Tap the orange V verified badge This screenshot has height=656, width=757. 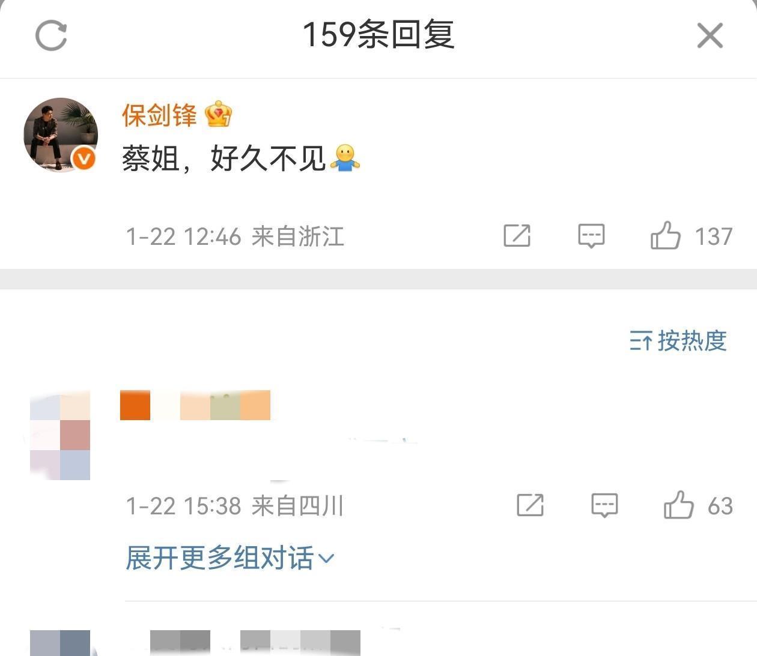tap(84, 158)
